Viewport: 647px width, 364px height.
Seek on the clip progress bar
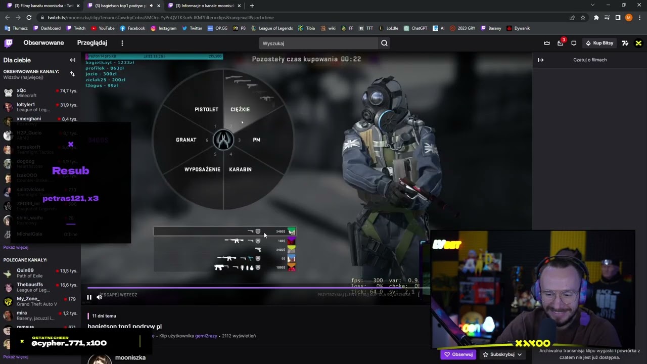pos(258,288)
